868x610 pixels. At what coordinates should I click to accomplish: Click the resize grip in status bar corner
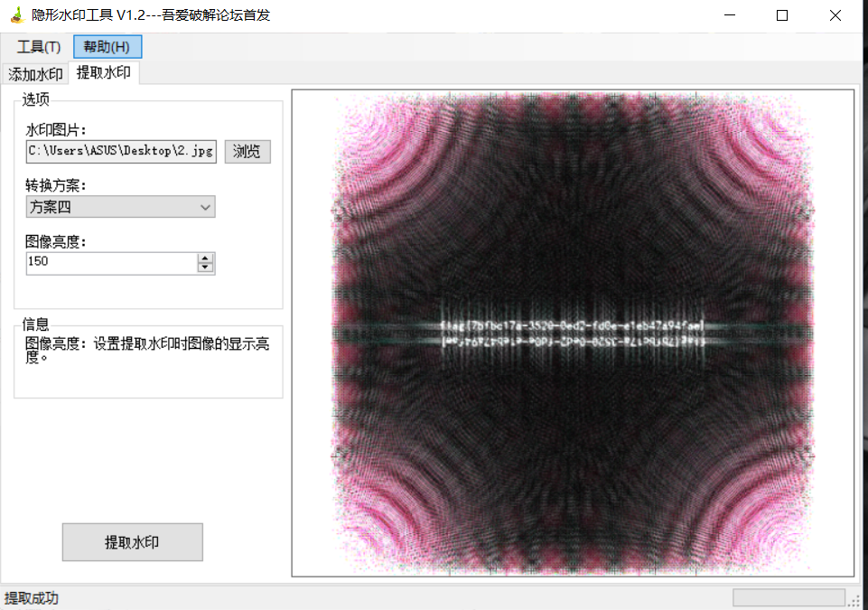856,602
